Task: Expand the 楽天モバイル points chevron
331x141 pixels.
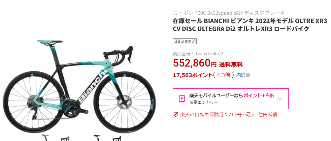Action: [280, 99]
